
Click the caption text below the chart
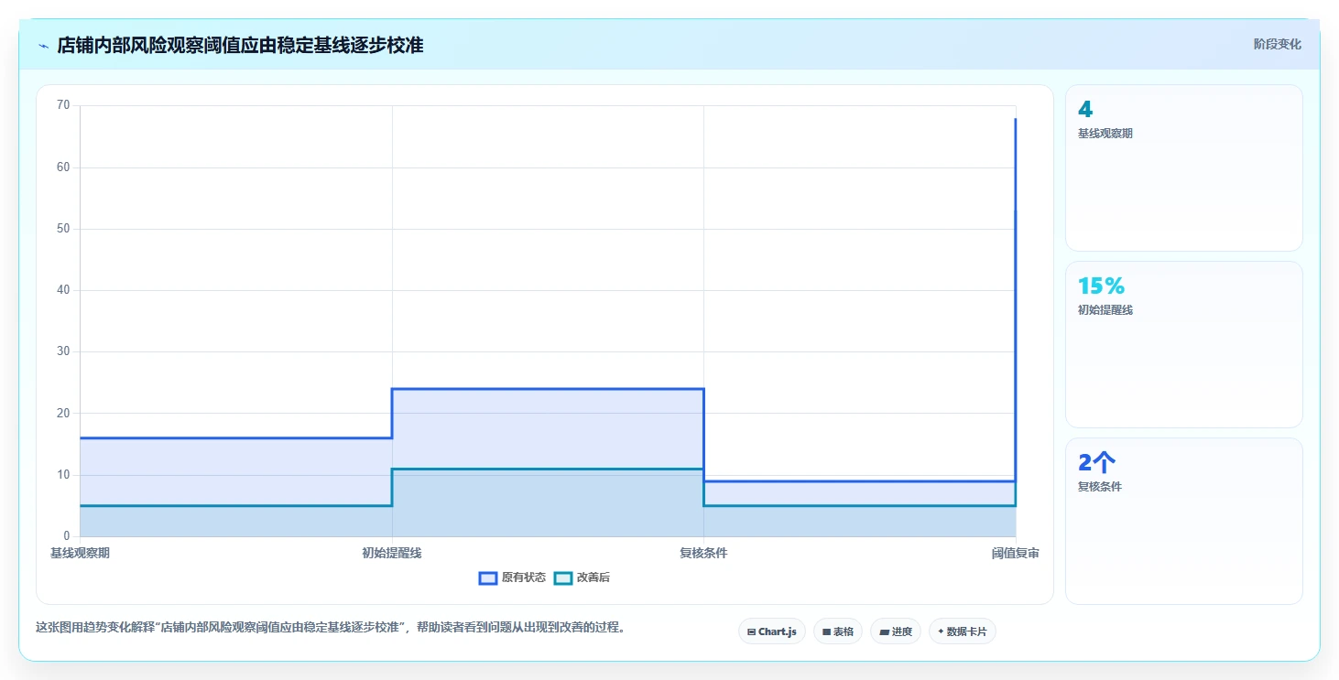tap(330, 628)
